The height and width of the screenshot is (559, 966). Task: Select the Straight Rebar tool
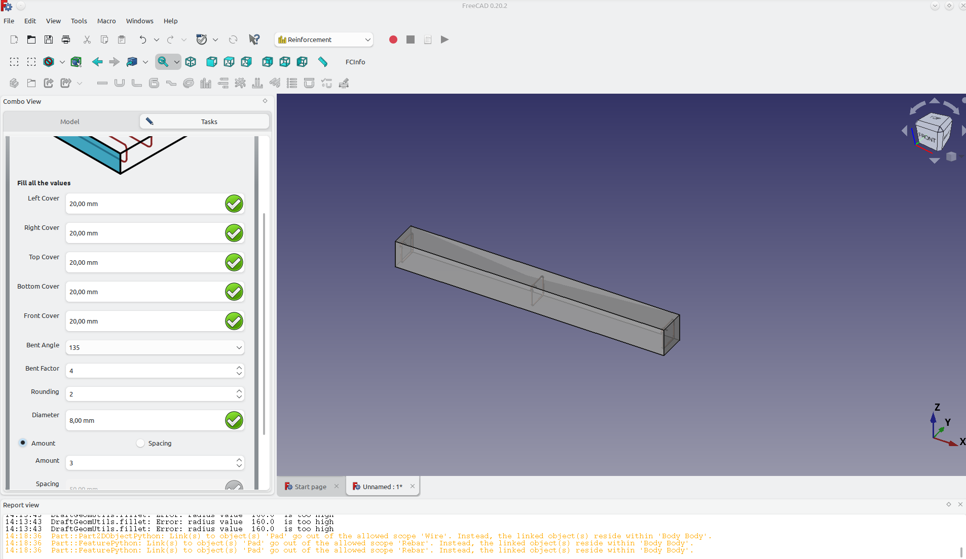point(102,83)
